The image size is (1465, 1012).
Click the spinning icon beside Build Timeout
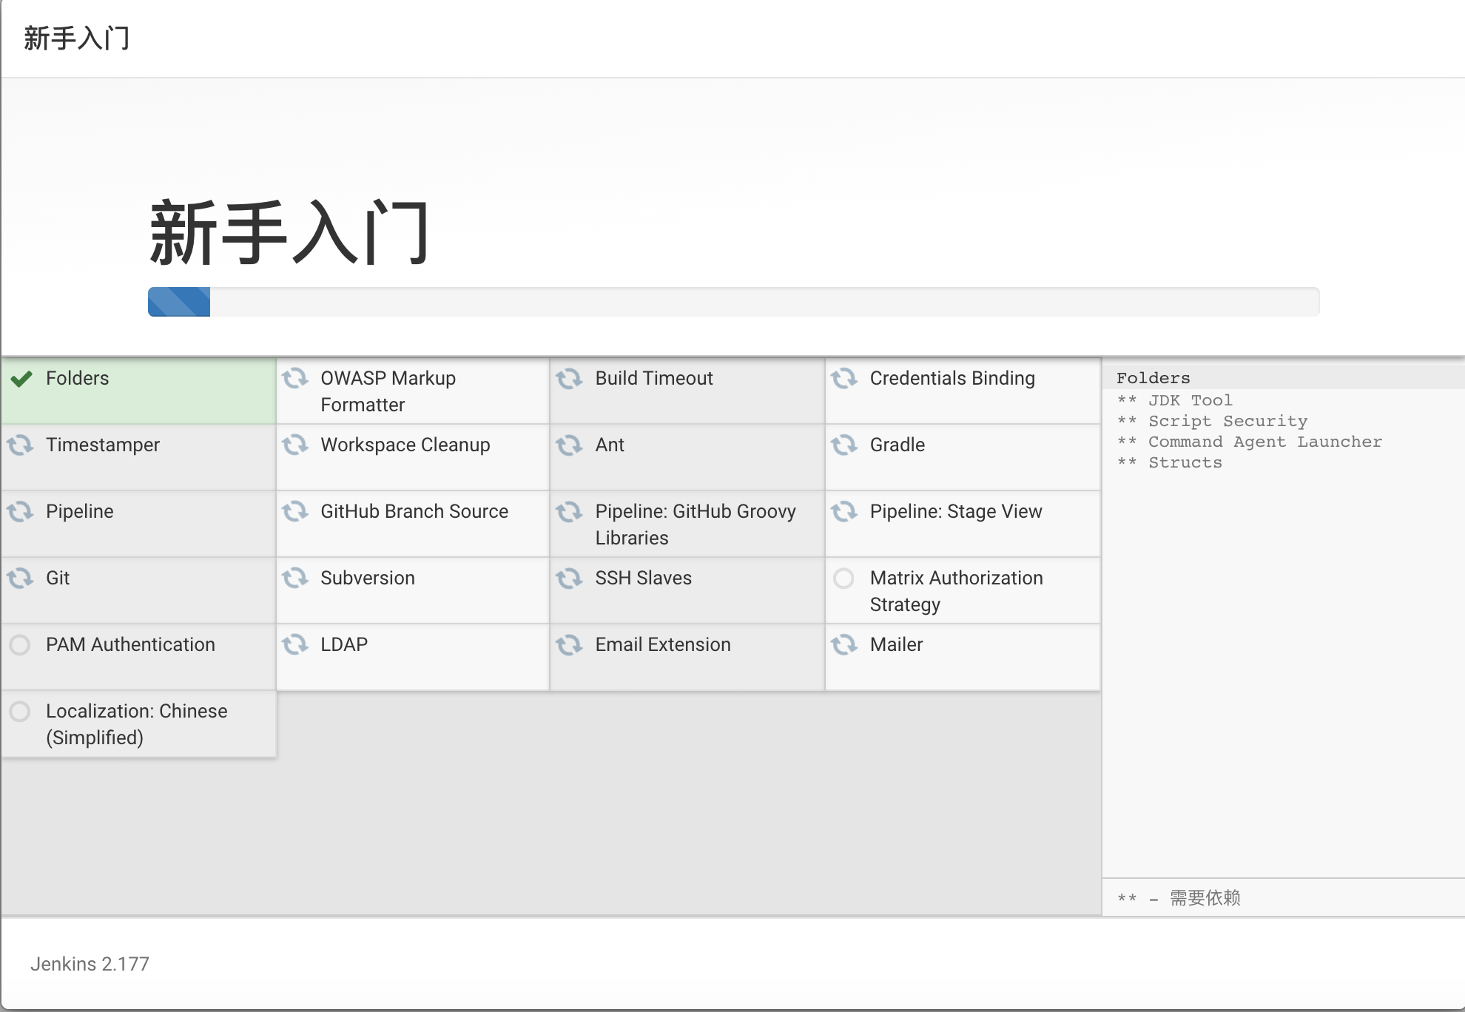tap(569, 379)
